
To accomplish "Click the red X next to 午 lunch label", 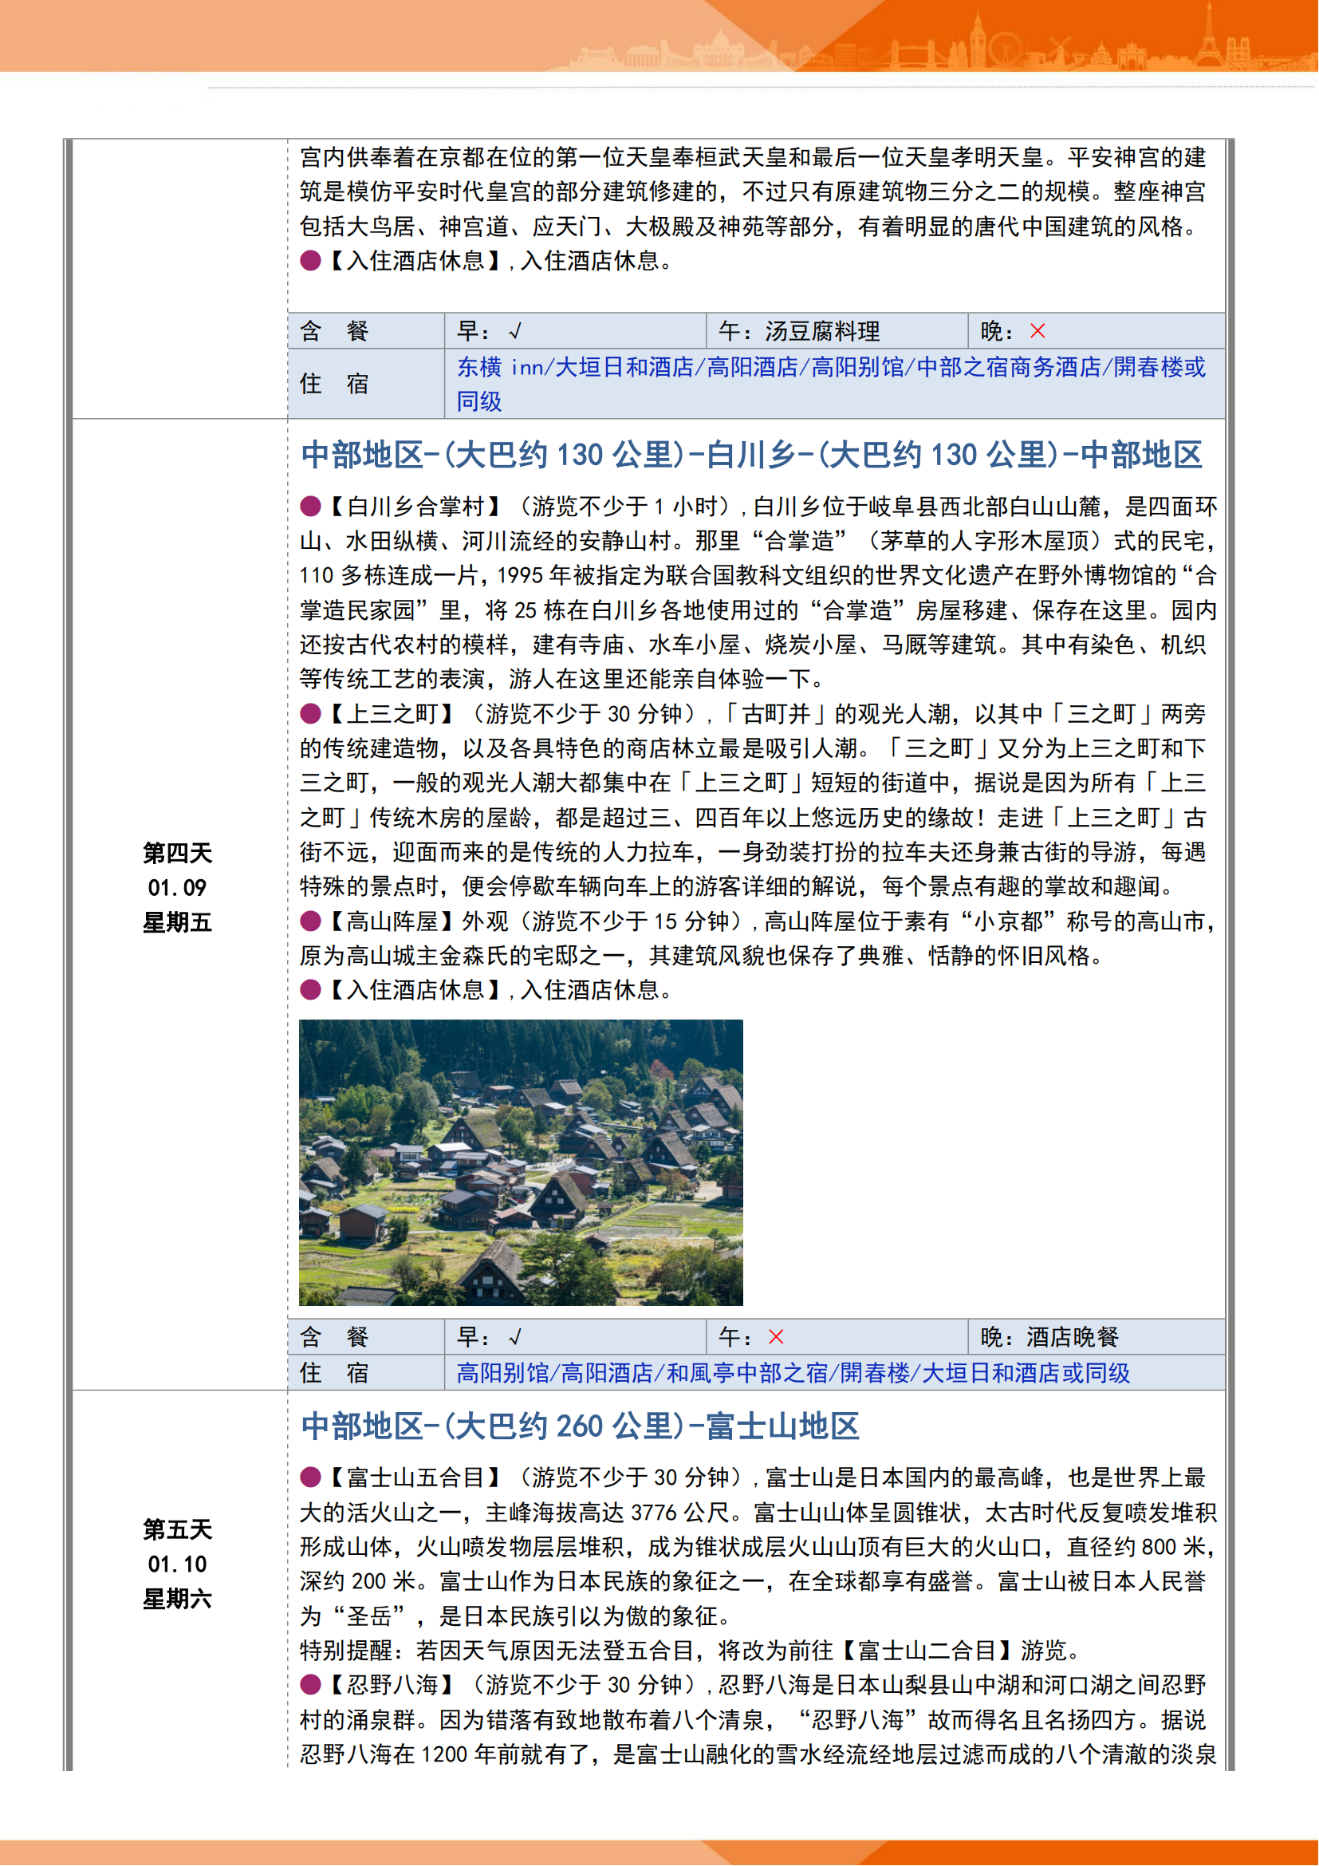I will (x=776, y=1337).
